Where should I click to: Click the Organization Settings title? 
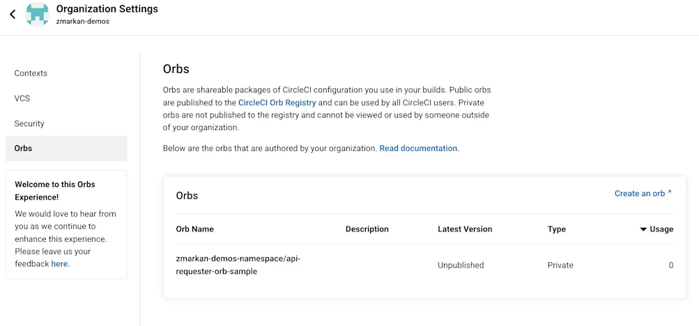click(107, 9)
